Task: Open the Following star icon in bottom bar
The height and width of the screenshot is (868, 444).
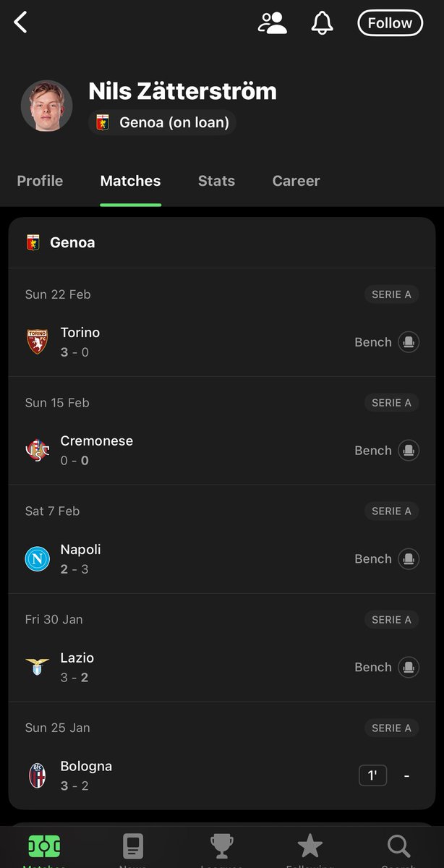Action: tap(309, 846)
